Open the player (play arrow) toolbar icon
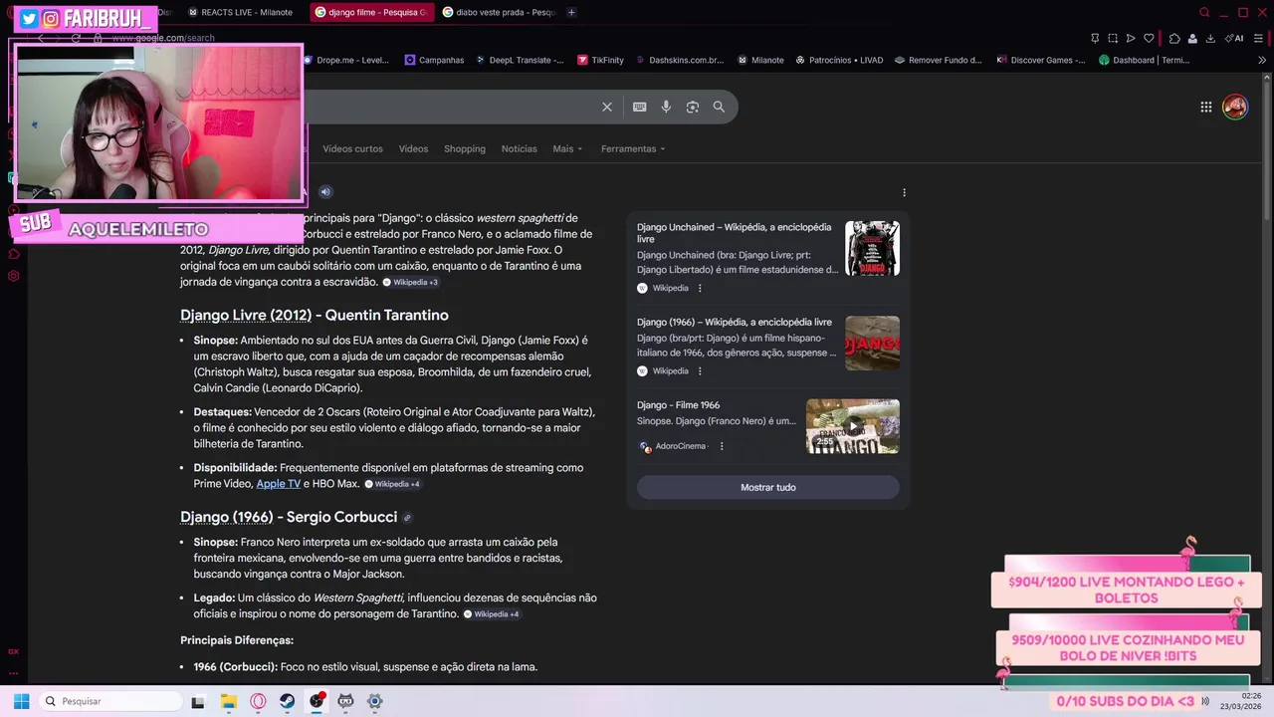Screen dimensions: 1274x717 (x=1131, y=38)
